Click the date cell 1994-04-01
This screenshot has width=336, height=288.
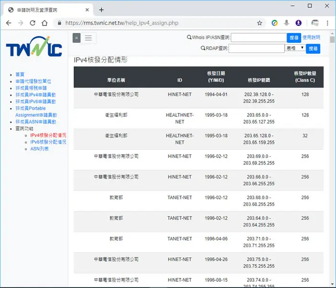point(216,95)
